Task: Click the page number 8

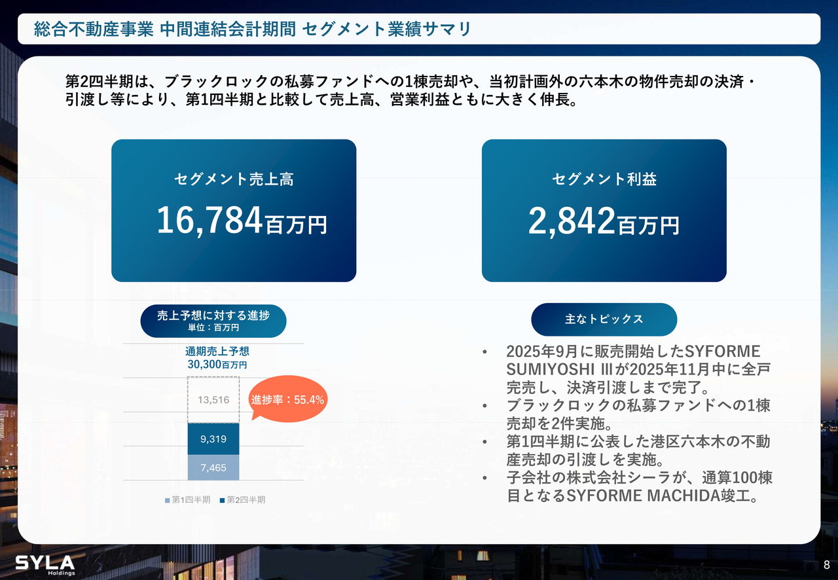Action: tap(826, 565)
